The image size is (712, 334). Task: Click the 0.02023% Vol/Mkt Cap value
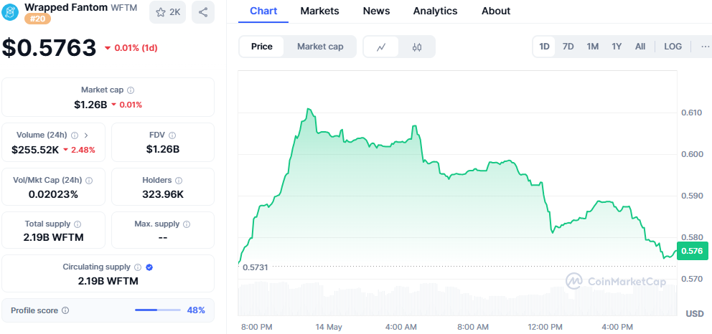click(53, 195)
